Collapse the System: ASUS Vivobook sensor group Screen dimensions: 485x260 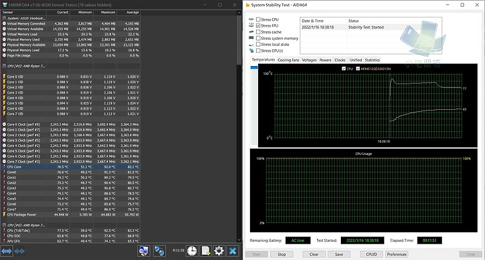(4, 18)
